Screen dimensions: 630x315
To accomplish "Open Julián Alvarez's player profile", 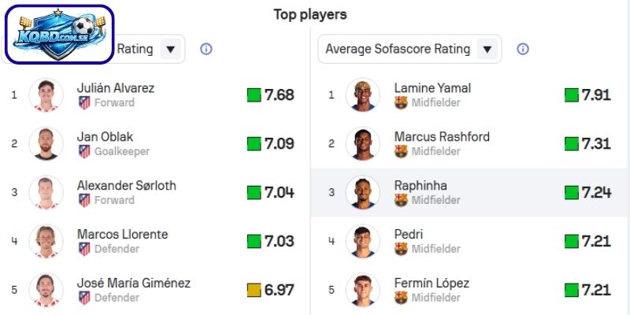I will pos(115,87).
